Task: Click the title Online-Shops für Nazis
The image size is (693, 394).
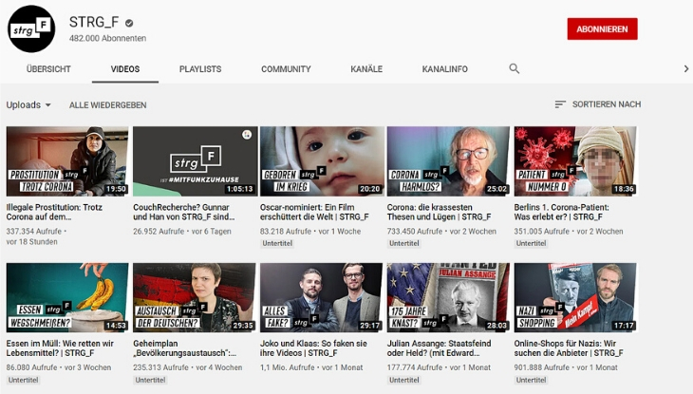Action: tap(569, 348)
